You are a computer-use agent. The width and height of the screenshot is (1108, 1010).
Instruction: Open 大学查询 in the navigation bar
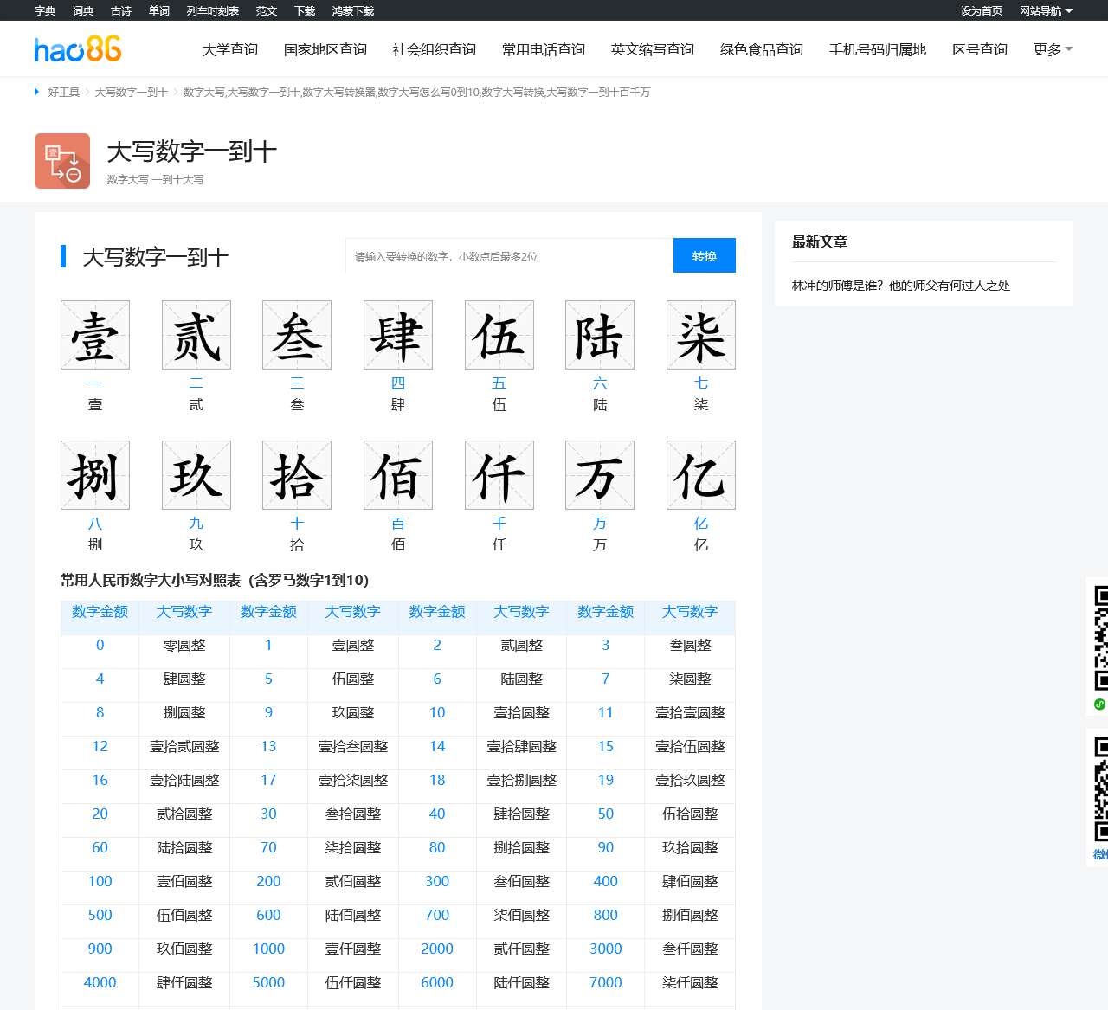point(230,49)
